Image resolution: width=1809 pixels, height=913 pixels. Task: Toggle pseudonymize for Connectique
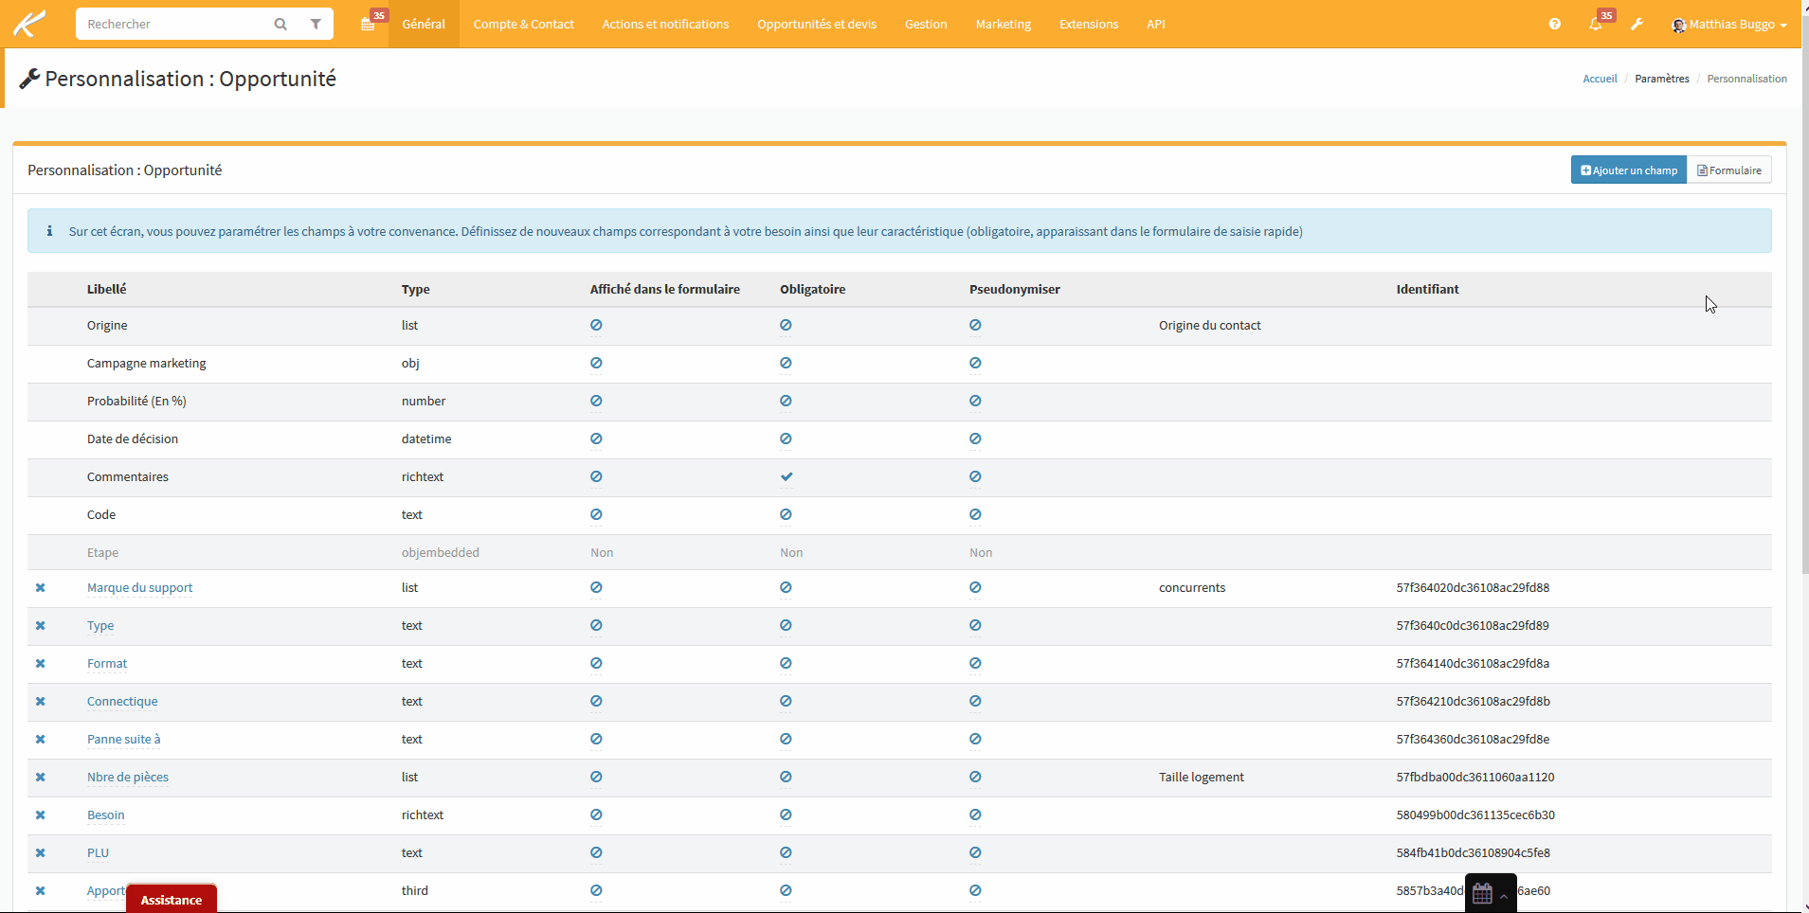pos(975,701)
